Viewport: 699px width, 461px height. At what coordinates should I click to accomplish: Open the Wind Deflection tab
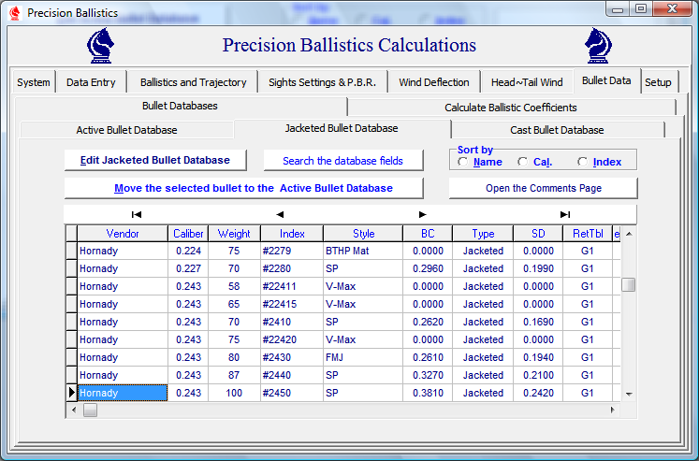pyautogui.click(x=433, y=82)
